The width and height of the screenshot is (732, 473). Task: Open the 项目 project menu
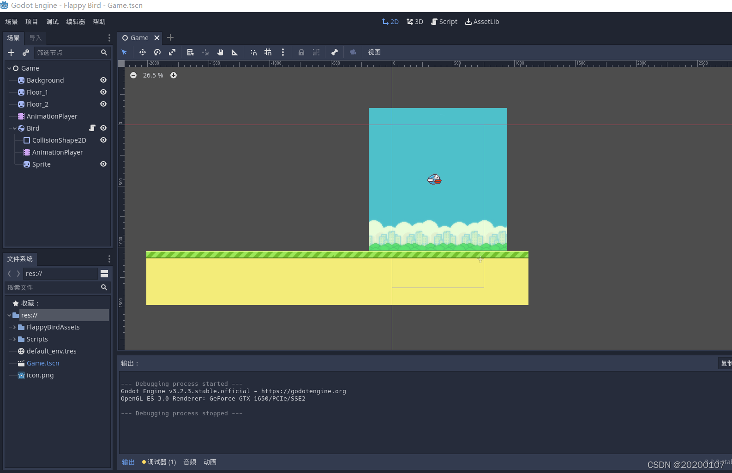(x=32, y=22)
